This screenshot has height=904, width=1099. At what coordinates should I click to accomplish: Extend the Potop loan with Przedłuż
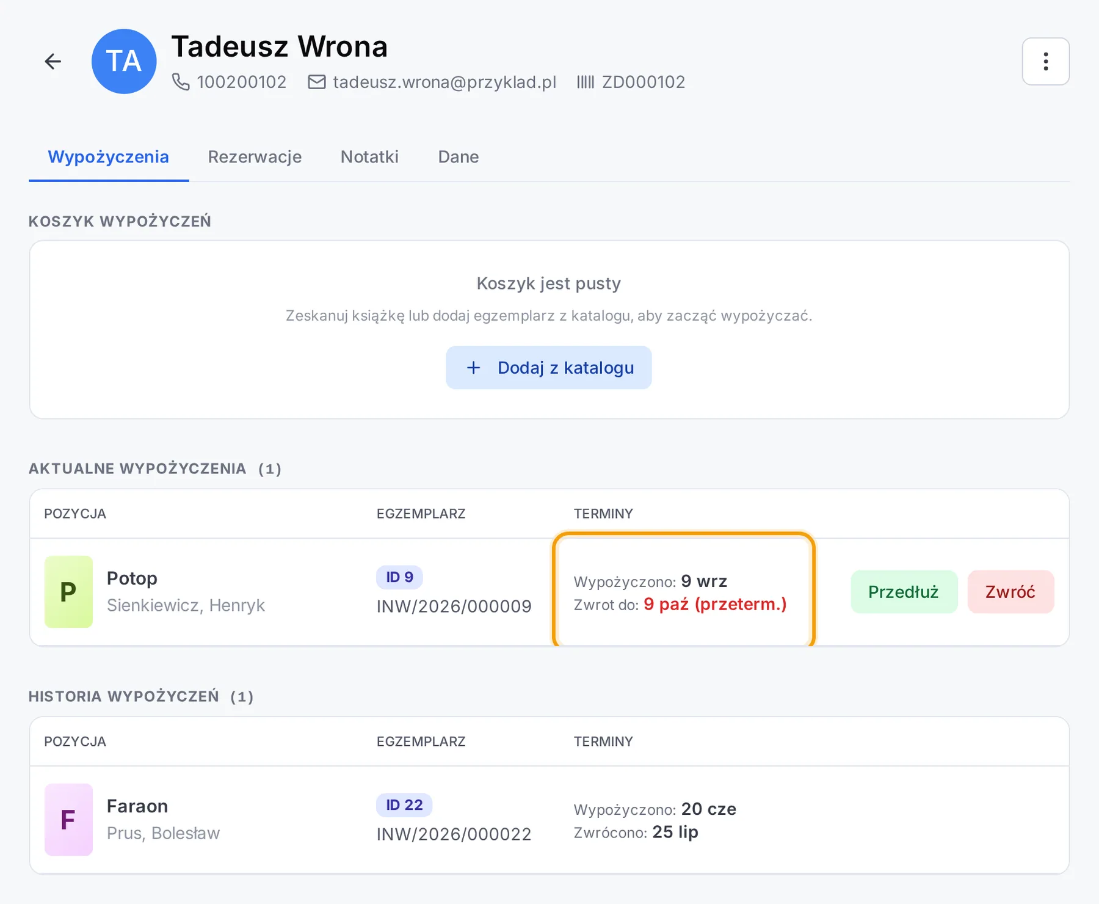pos(904,592)
